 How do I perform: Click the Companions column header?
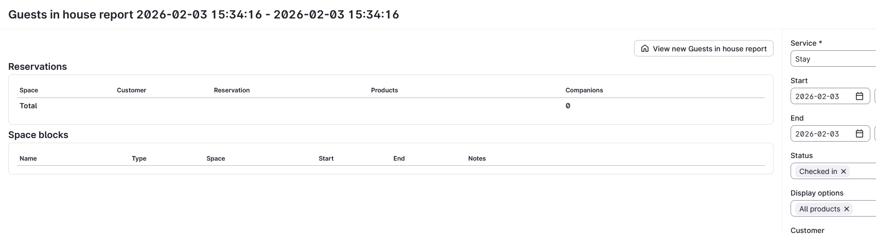[584, 90]
